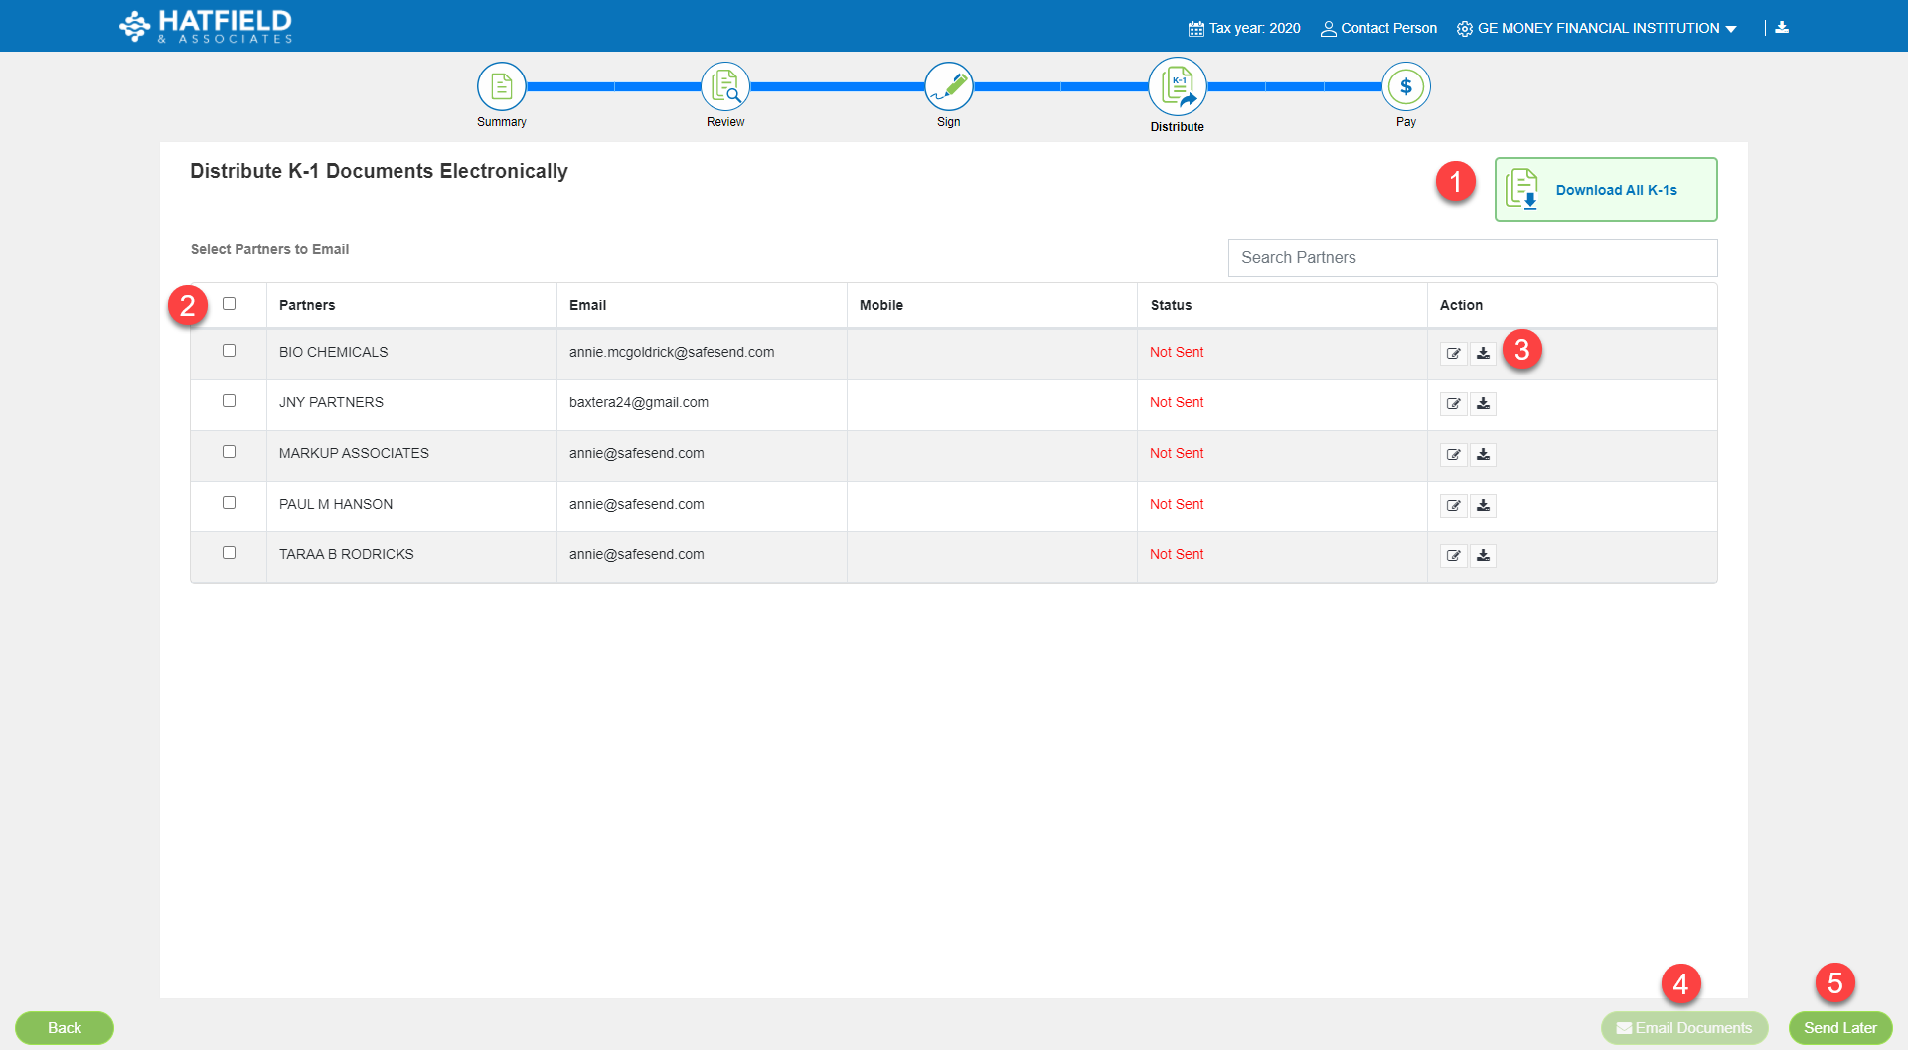
Task: Edit MARKUP ASSOCIATES partner info
Action: [1453, 455]
